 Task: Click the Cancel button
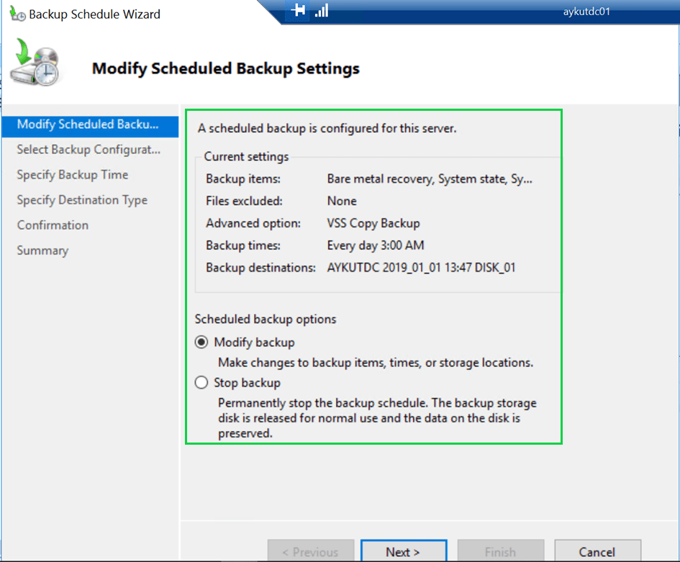(597, 552)
